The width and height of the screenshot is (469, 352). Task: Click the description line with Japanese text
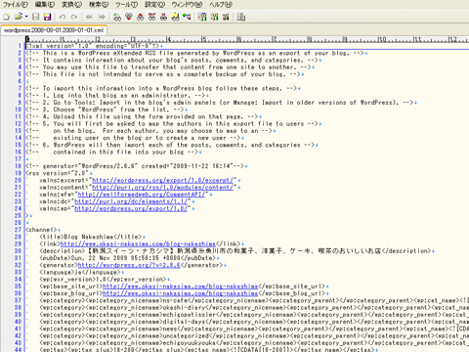click(x=235, y=251)
